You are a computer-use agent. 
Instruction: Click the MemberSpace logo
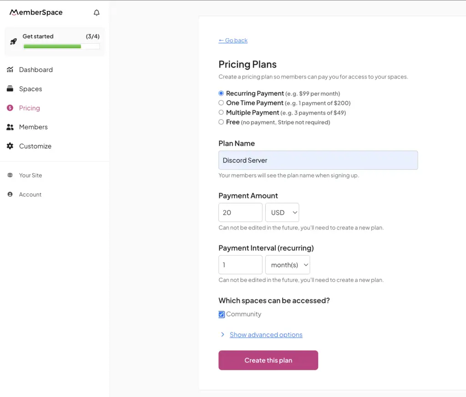click(x=36, y=12)
